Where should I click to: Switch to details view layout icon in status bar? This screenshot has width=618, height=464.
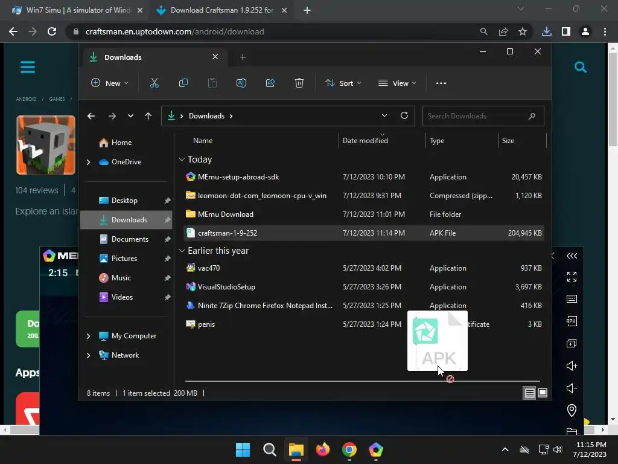pyautogui.click(x=530, y=393)
